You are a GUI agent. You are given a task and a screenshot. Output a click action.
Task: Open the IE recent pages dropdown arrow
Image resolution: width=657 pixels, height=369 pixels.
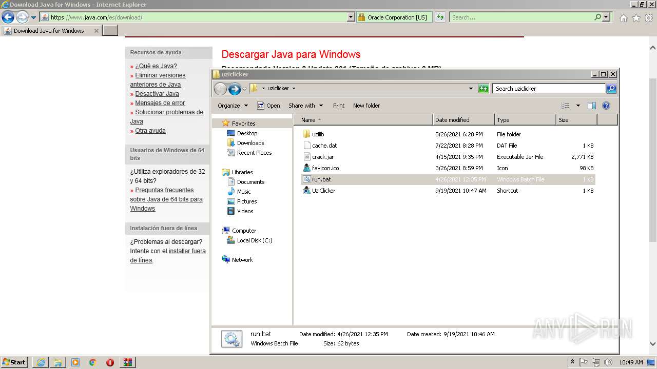pos(34,17)
